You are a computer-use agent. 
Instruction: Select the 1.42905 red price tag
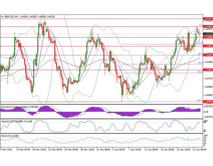(208, 55)
